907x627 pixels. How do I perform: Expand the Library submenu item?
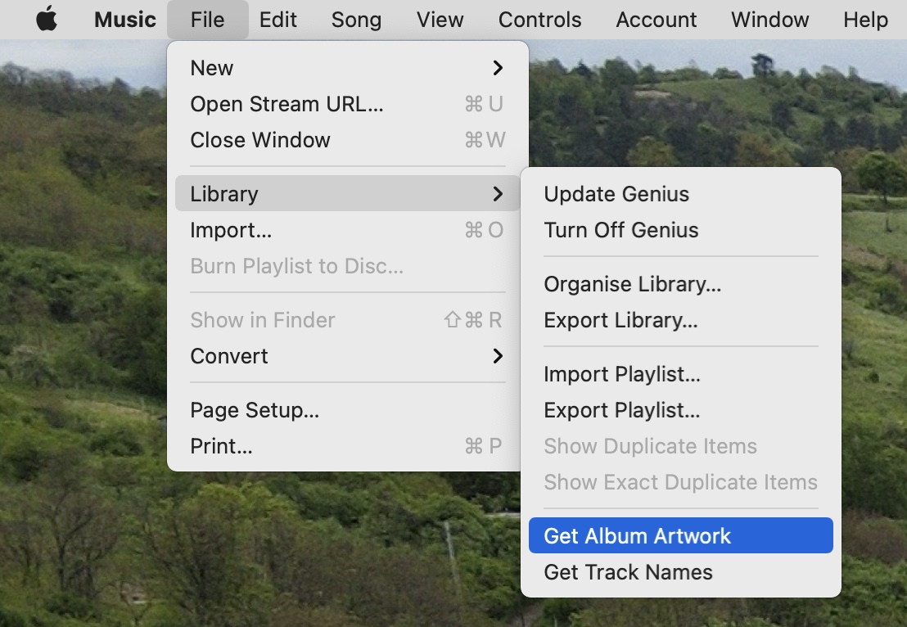[x=348, y=193]
